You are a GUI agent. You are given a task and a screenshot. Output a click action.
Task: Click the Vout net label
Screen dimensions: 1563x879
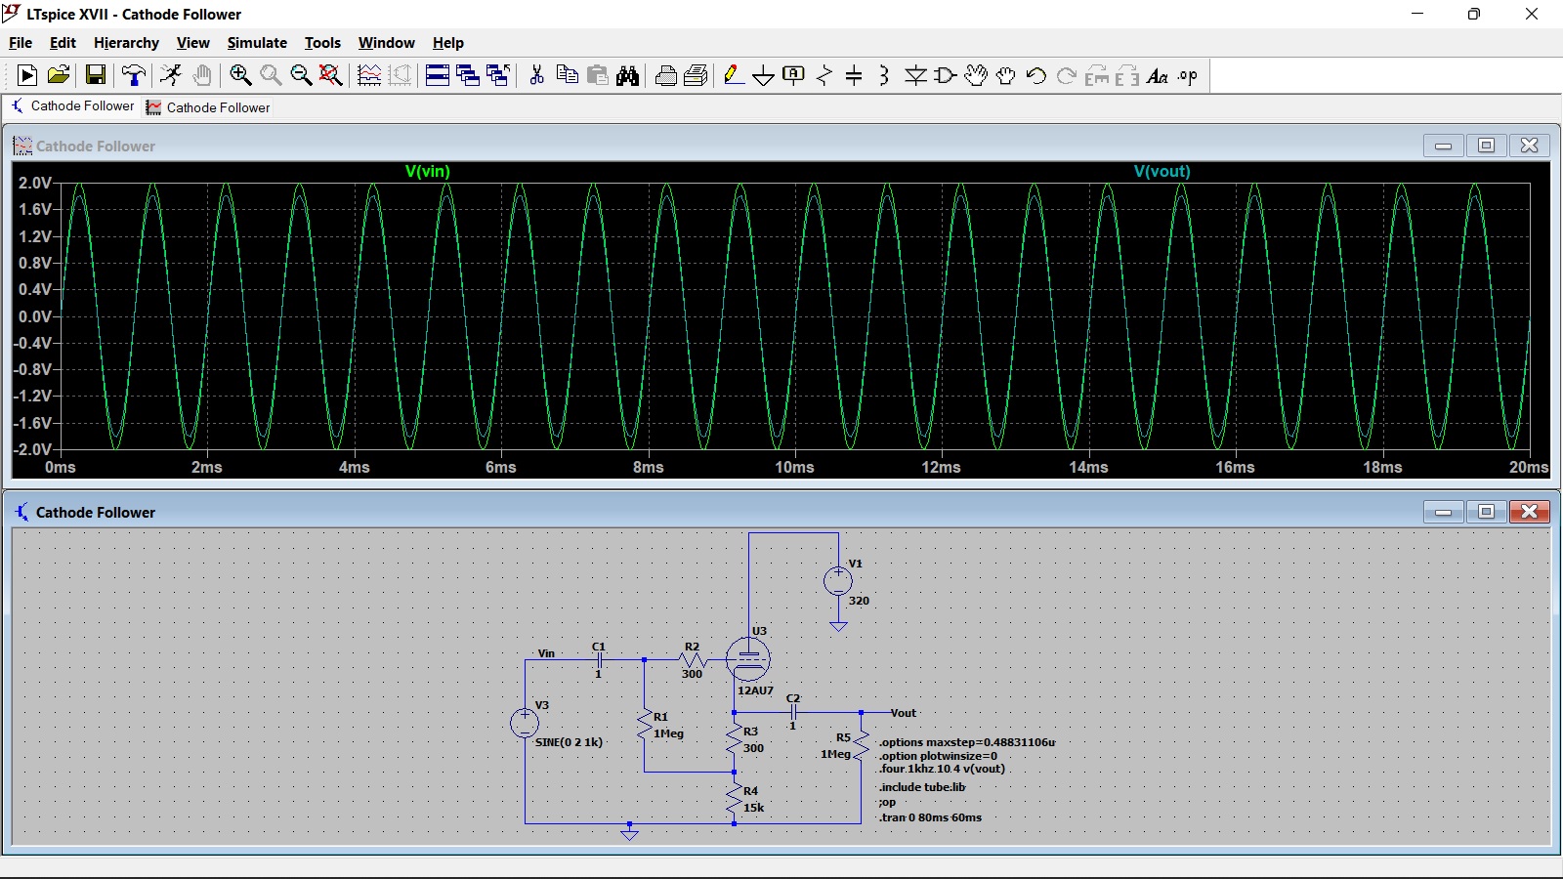pyautogui.click(x=904, y=713)
